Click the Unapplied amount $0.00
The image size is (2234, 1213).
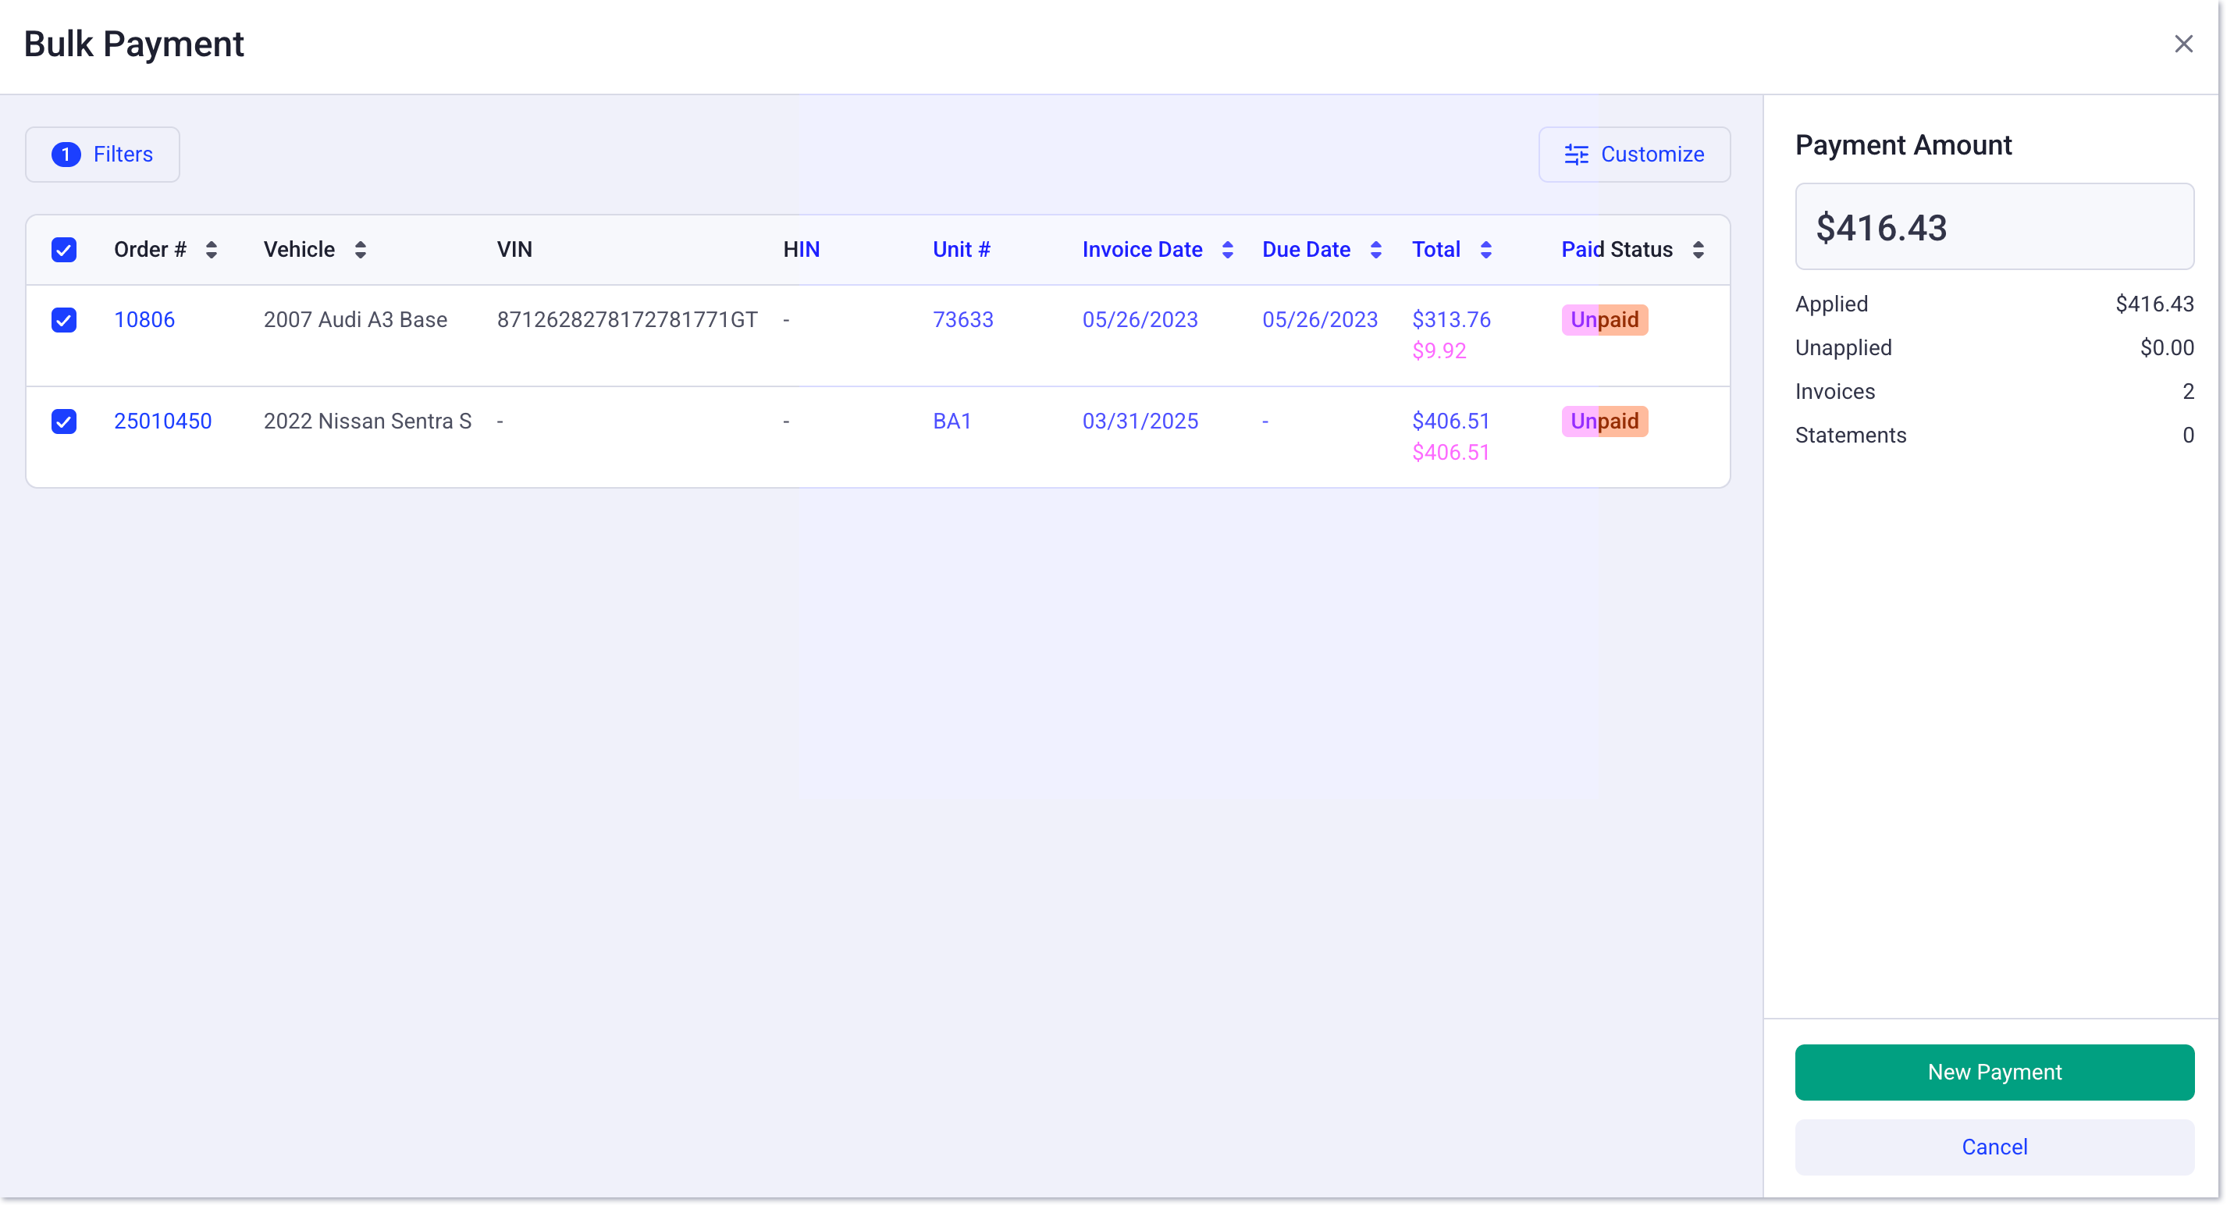2166,347
